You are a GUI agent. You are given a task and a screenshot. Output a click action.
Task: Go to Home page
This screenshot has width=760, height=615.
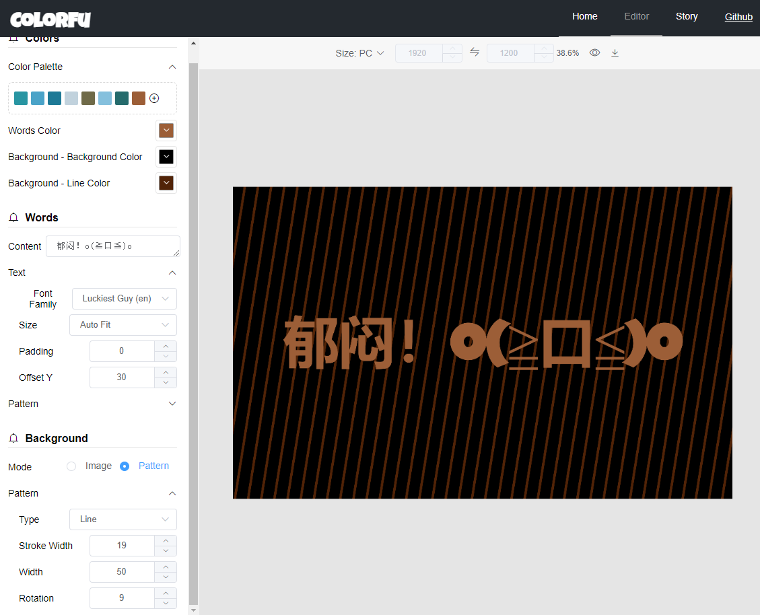tap(584, 16)
